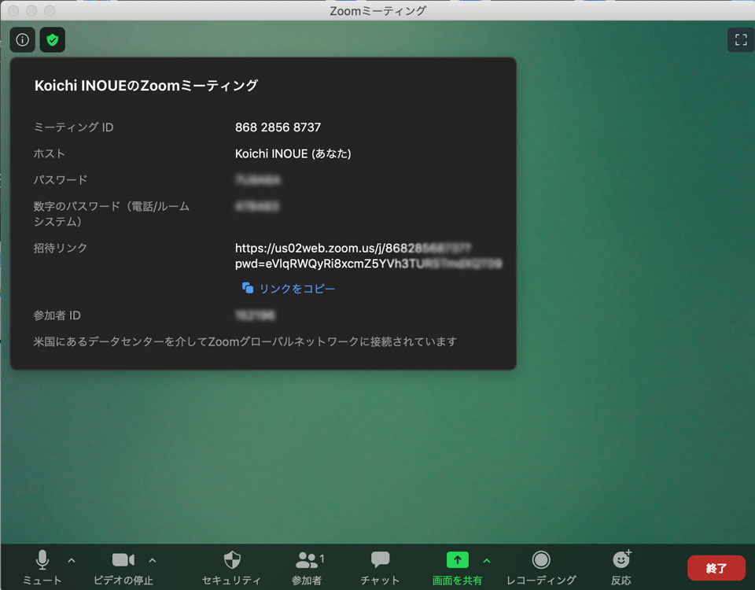Click the pwd= second line of invite link
The width and height of the screenshot is (755, 590).
(x=368, y=264)
